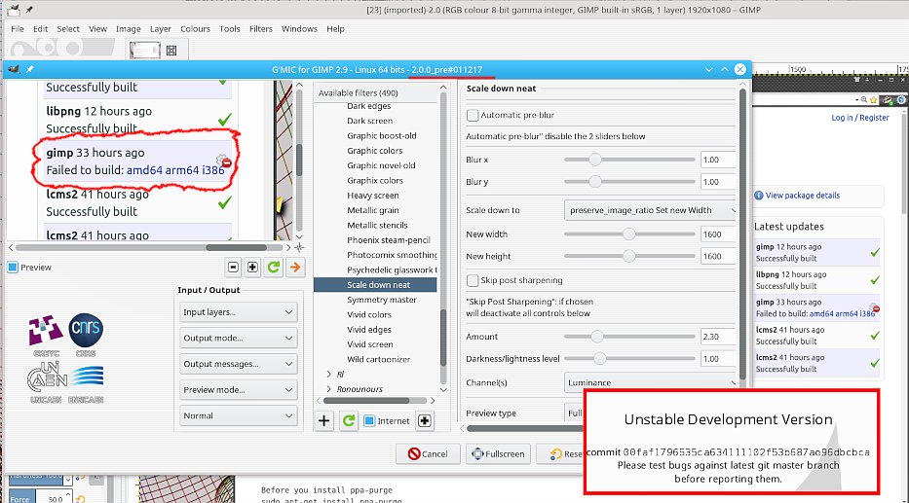The width and height of the screenshot is (909, 503).
Task: Click the info icon beside View package details
Action: pos(758,196)
